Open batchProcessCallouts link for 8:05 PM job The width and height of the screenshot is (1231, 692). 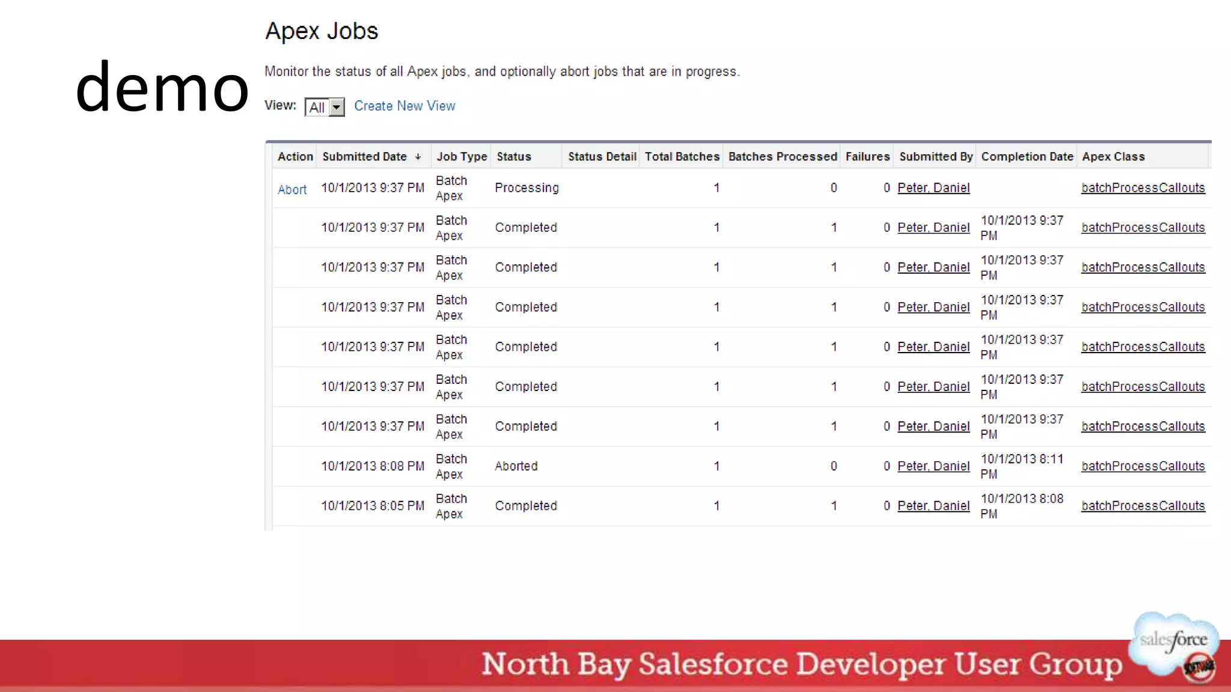pyautogui.click(x=1143, y=506)
